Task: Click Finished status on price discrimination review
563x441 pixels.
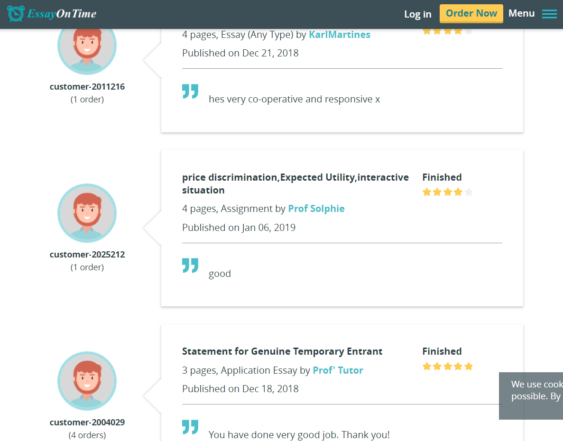Action: click(442, 177)
